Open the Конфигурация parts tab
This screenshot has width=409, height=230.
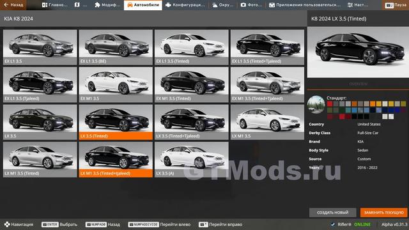[x=185, y=4]
